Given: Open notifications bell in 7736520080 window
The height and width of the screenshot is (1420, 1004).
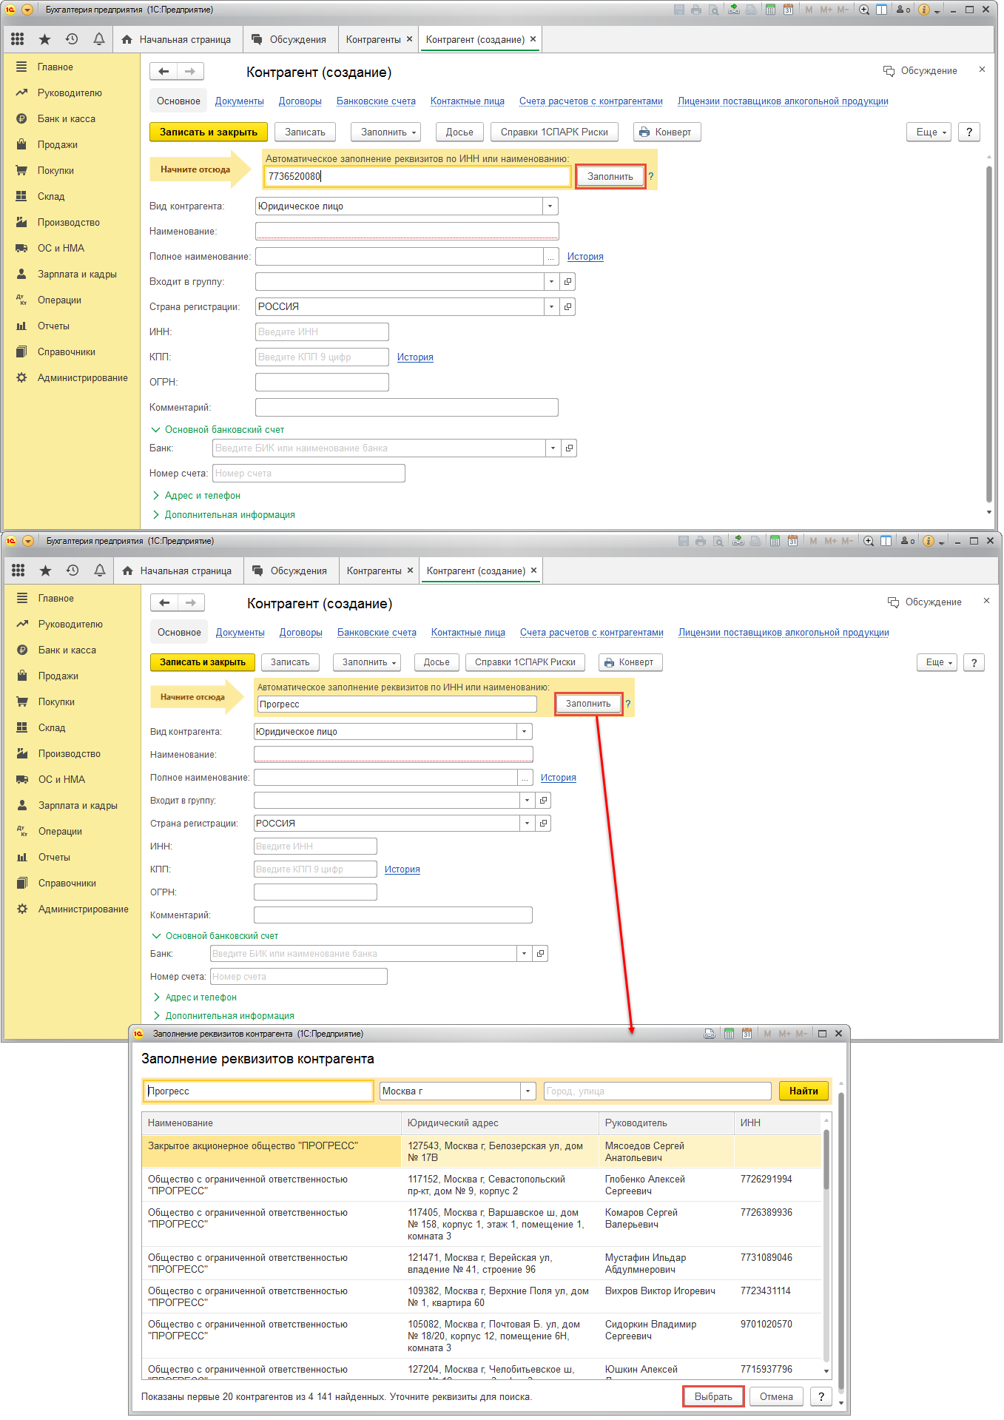Looking at the screenshot, I should [99, 39].
